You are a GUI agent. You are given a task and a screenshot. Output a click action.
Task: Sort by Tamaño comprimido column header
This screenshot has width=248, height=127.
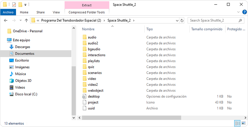point(207,29)
